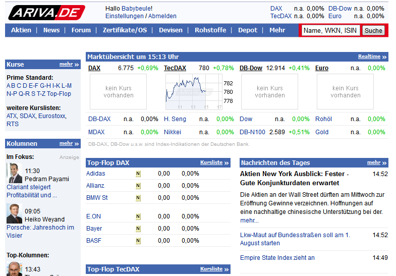This screenshot has width=396, height=276.
Task: Open Porsche: Jahreshoch im Visier column
Action: [x=40, y=232]
